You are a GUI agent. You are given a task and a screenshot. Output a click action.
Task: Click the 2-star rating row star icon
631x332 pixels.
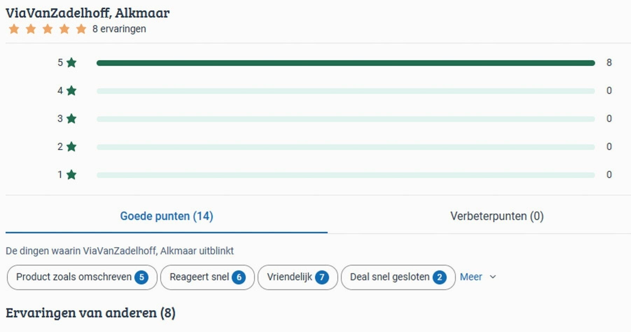71,147
